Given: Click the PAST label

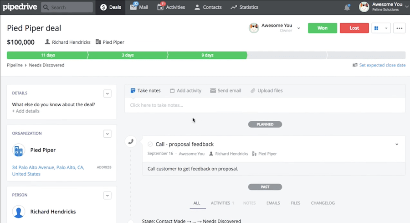Looking at the screenshot, I should (x=265, y=187).
